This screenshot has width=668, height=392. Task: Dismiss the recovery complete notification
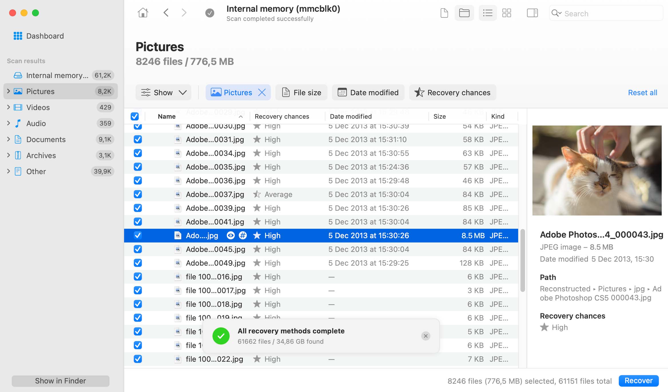click(426, 336)
